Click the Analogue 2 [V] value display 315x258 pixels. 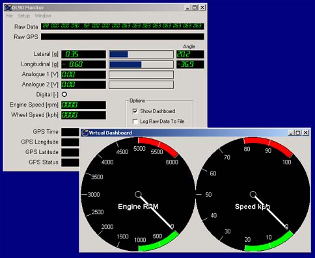pyautogui.click(x=83, y=84)
